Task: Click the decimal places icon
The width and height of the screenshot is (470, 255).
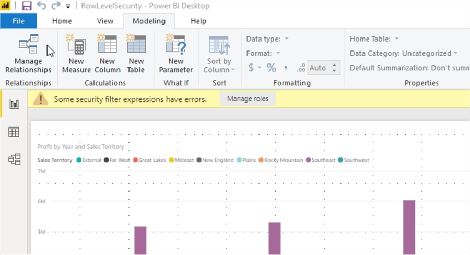Action: pos(301,68)
